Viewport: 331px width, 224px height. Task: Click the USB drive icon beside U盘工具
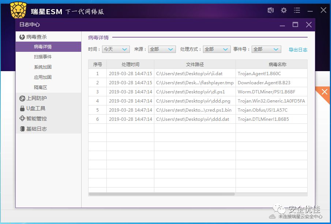(22, 108)
